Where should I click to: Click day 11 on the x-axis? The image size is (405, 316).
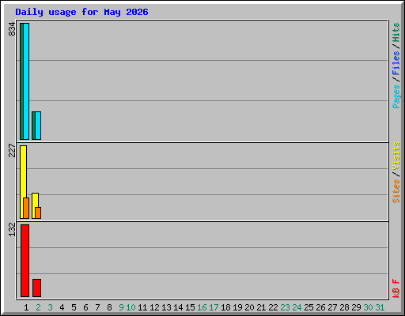point(142,307)
